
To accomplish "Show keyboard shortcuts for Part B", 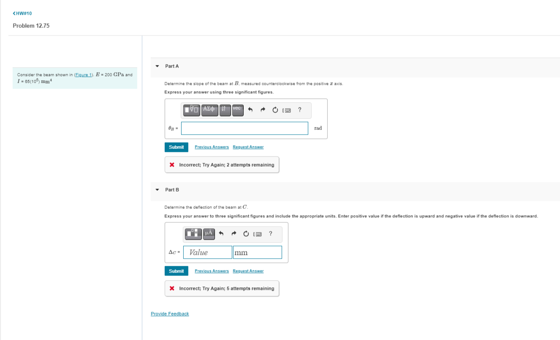I will coord(258,234).
